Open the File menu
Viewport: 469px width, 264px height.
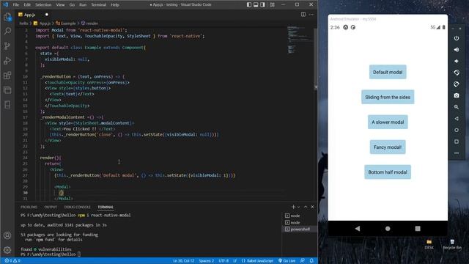pyautogui.click(x=16, y=4)
